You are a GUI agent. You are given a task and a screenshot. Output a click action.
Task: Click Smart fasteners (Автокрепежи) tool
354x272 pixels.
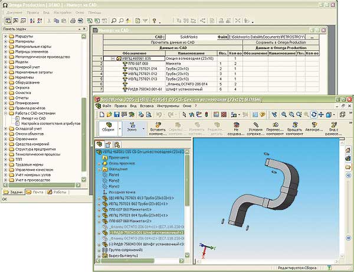pos(314,127)
